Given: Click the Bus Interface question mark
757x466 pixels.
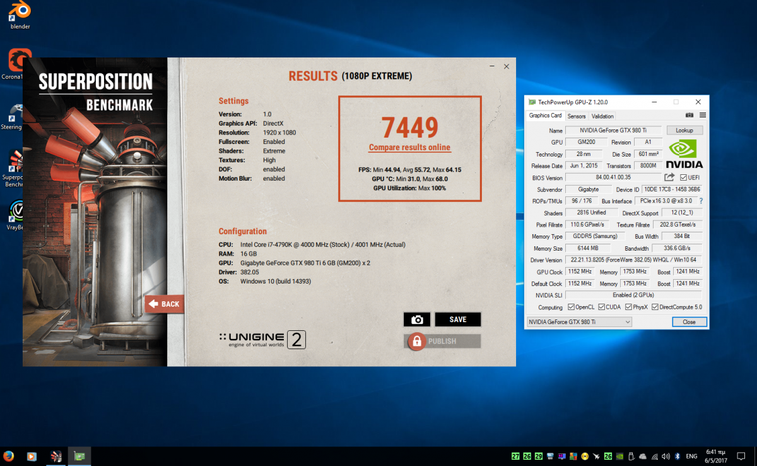Looking at the screenshot, I should click(700, 201).
